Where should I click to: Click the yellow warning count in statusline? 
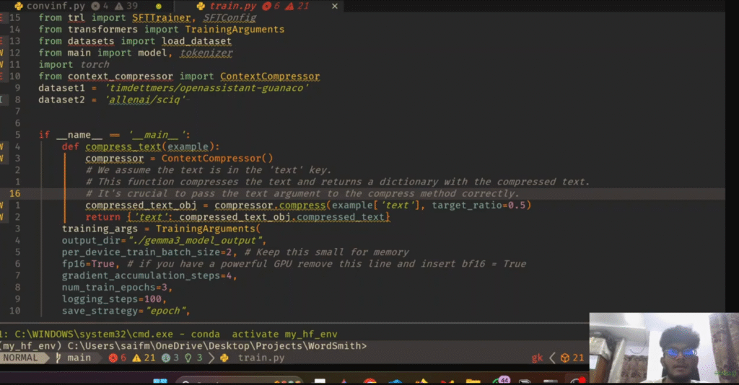tap(146, 358)
